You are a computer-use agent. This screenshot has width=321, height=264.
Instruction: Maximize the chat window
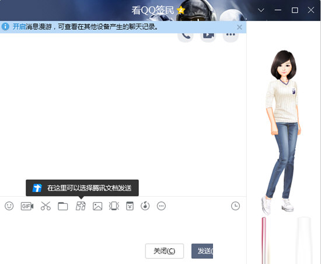(x=295, y=10)
